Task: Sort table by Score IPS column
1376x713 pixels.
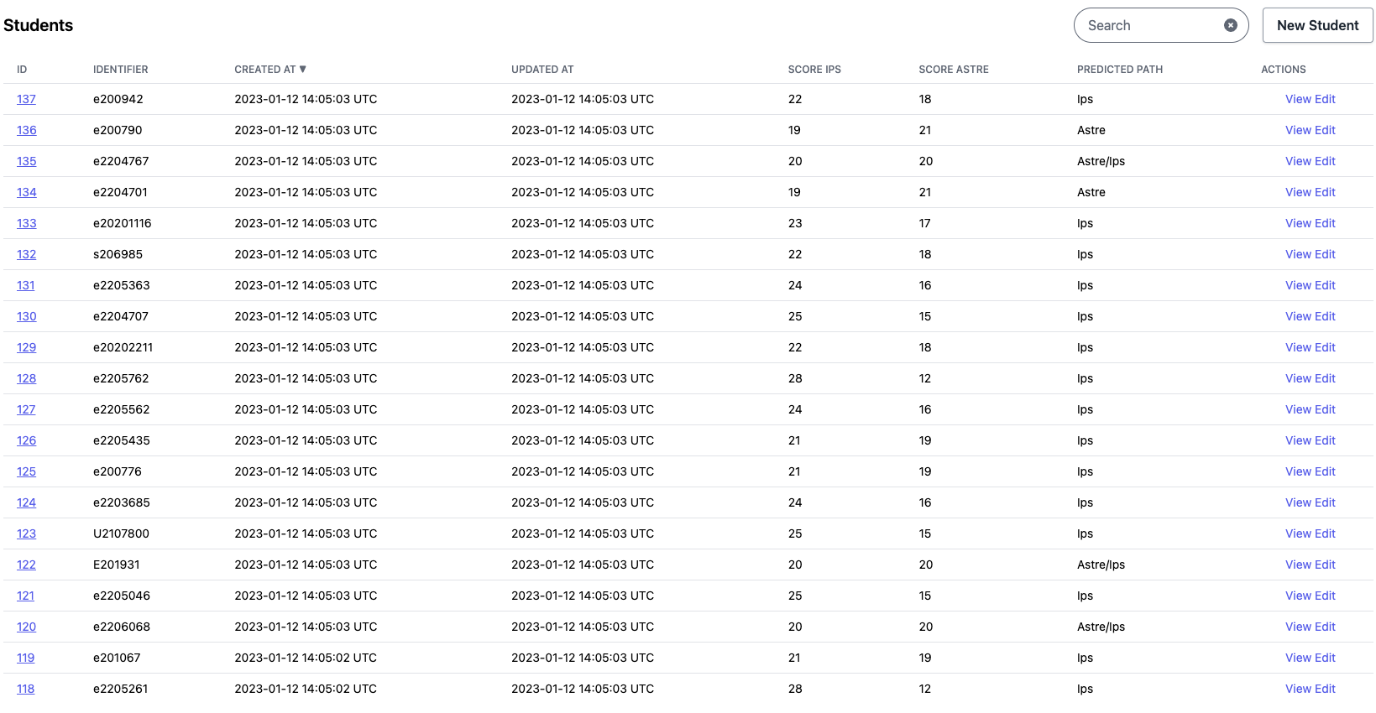Action: point(814,69)
